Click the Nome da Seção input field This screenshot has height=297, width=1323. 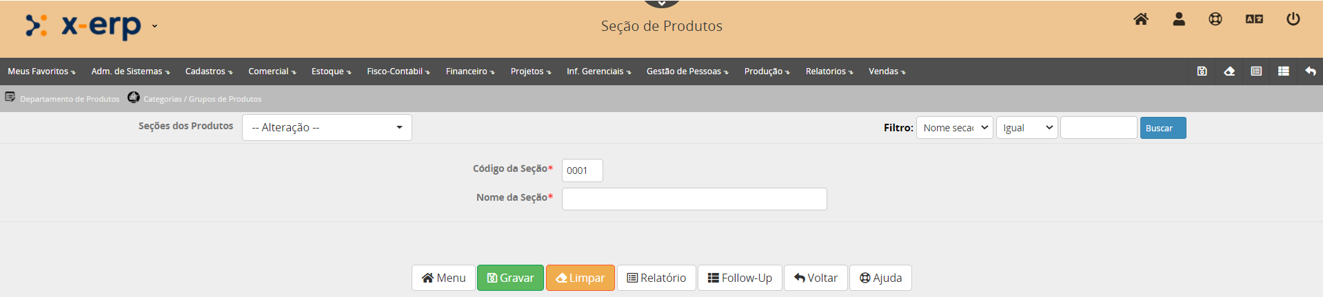(694, 199)
